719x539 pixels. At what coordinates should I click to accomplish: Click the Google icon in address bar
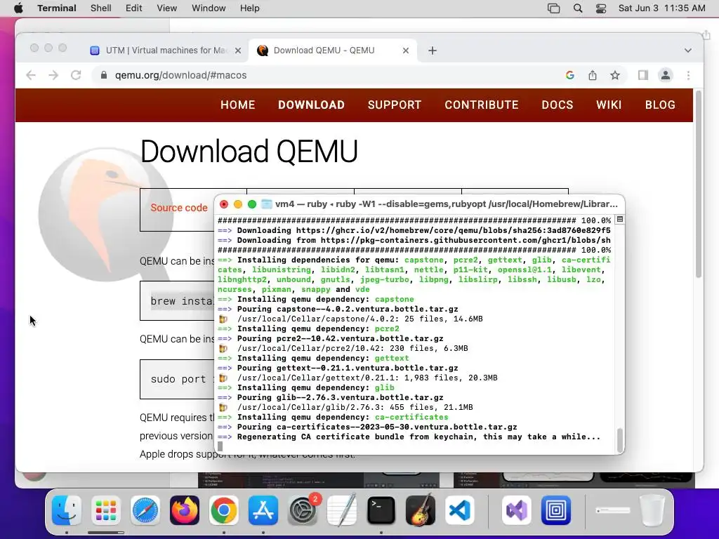570,75
